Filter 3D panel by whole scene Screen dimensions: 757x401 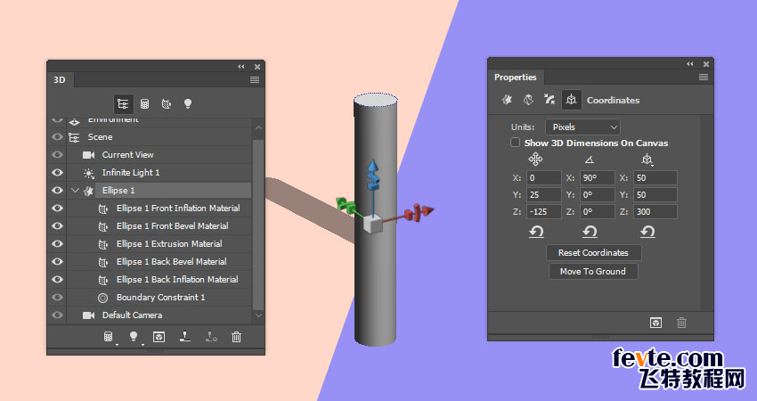123,103
